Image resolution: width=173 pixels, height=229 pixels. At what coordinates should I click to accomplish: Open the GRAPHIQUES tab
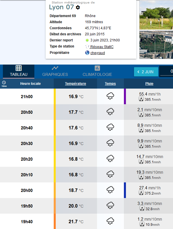point(55,71)
